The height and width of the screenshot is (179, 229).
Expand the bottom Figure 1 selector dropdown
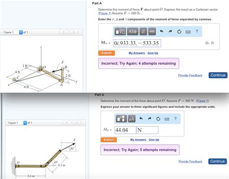click(25, 123)
